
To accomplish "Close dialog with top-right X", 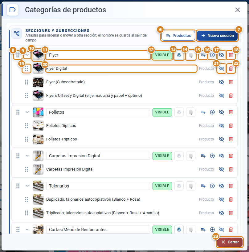I will pyautogui.click(x=238, y=10).
